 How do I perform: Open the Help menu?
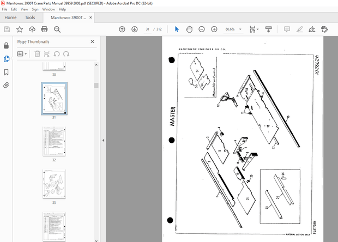[62, 9]
